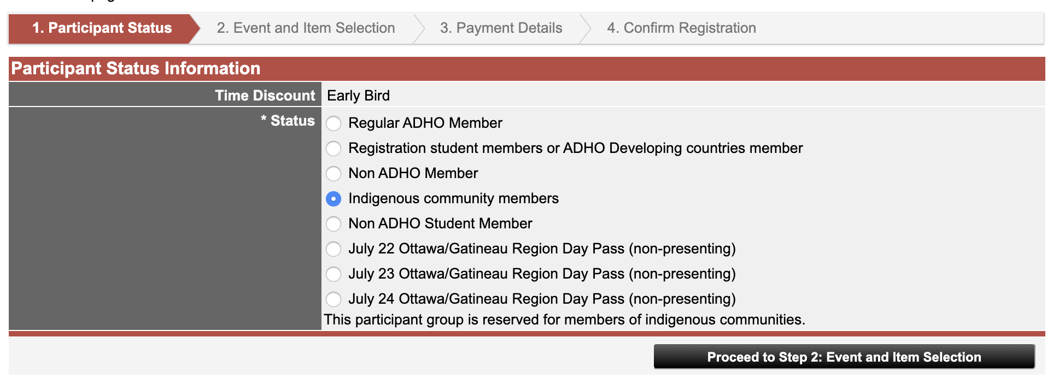This screenshot has height=378, width=1053.
Task: Select Non ADHO Member radio button
Action: pyautogui.click(x=334, y=174)
